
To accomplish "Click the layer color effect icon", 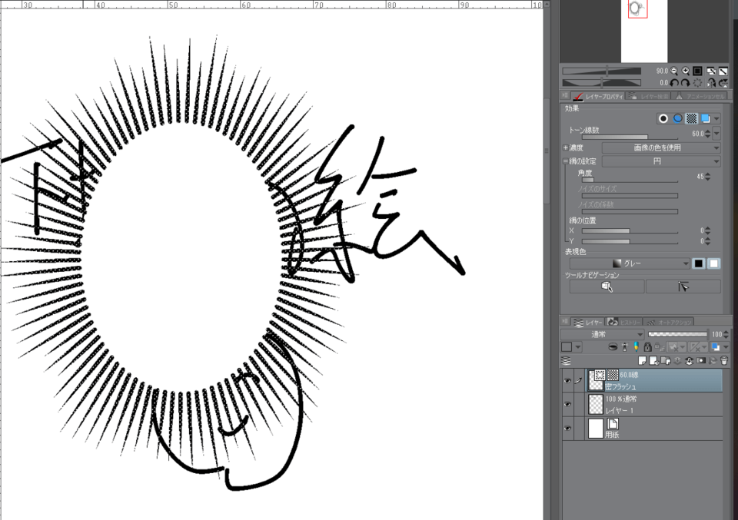I will tap(704, 118).
